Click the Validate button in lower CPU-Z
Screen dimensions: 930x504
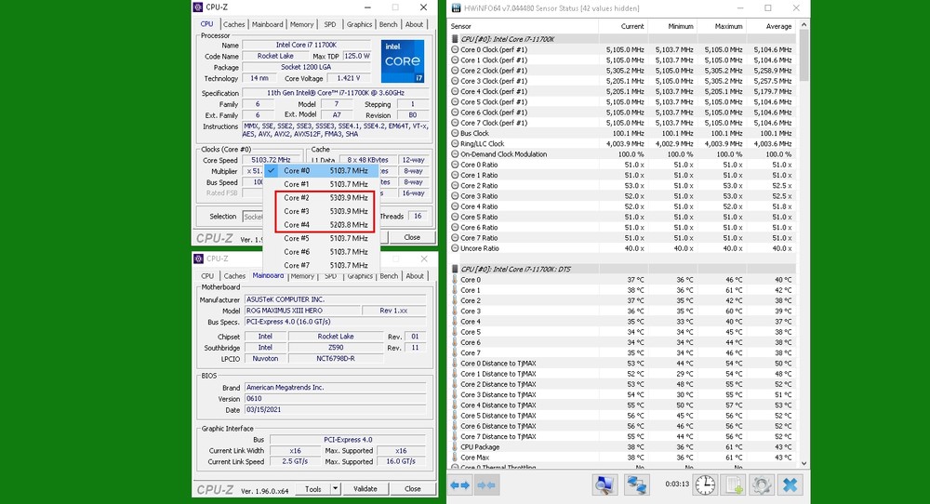[365, 489]
